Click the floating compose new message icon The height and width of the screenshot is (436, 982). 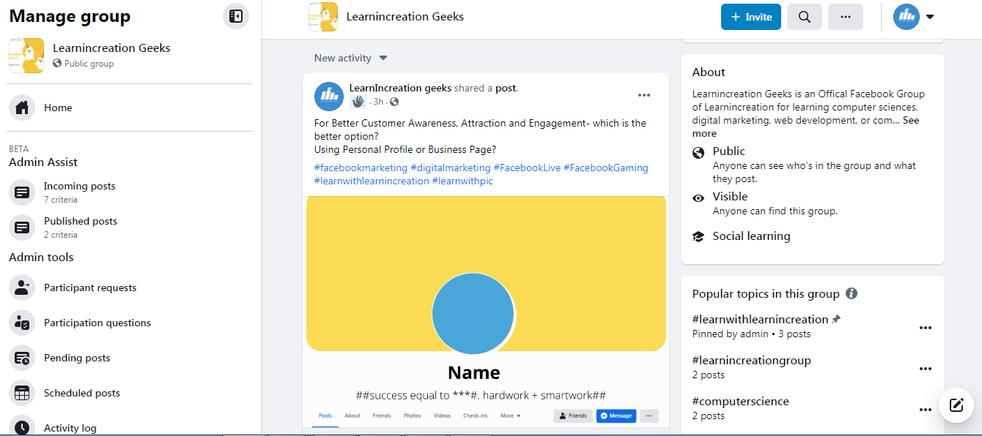click(956, 405)
